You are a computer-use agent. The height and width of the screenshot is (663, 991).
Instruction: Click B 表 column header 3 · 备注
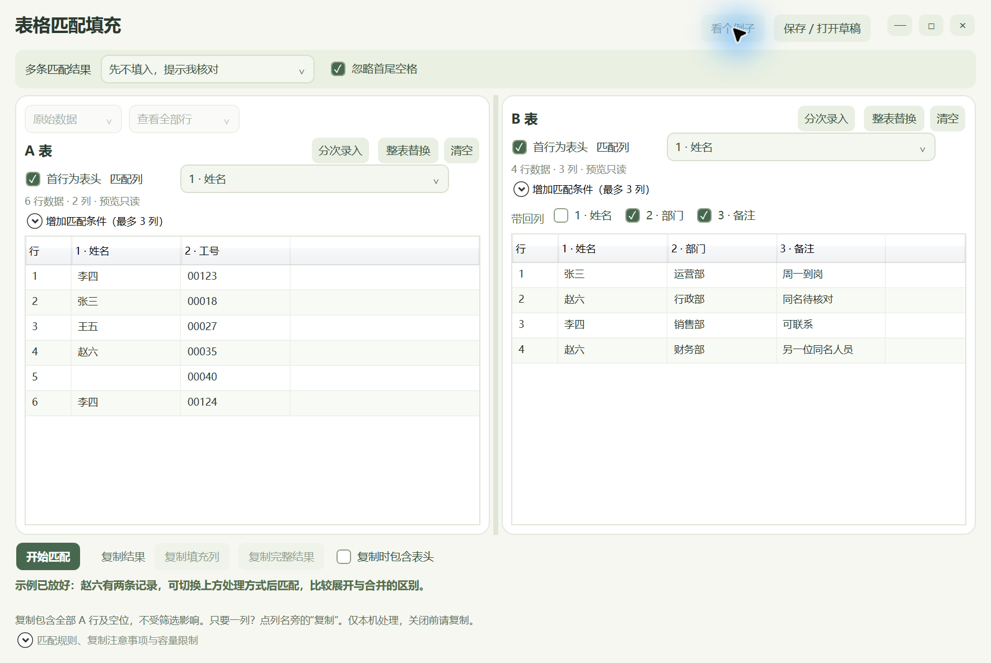[x=831, y=249]
